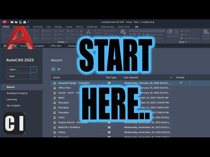
Task: Open the dropdown arrow next to Open button
Action: pyautogui.click(x=34, y=69)
